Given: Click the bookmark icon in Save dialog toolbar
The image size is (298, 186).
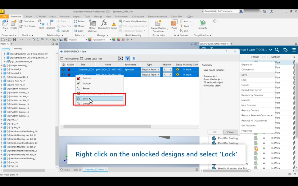Looking at the screenshot, I should (x=134, y=59).
